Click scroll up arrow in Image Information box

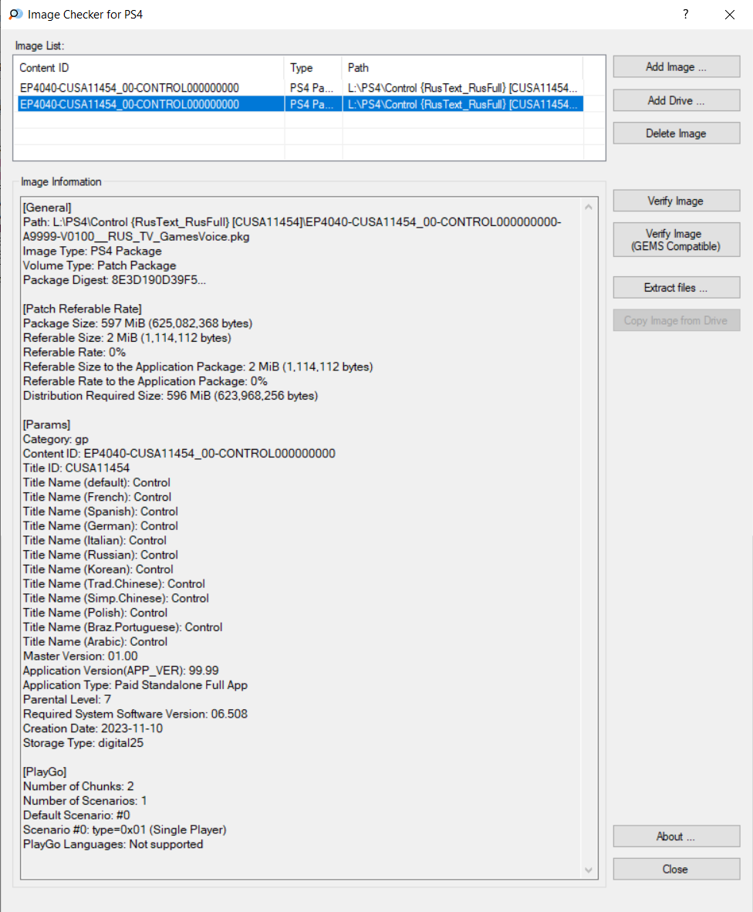coord(589,207)
